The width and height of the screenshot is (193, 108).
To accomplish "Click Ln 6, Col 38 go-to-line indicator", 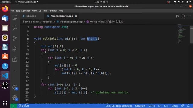I will click(119, 106).
